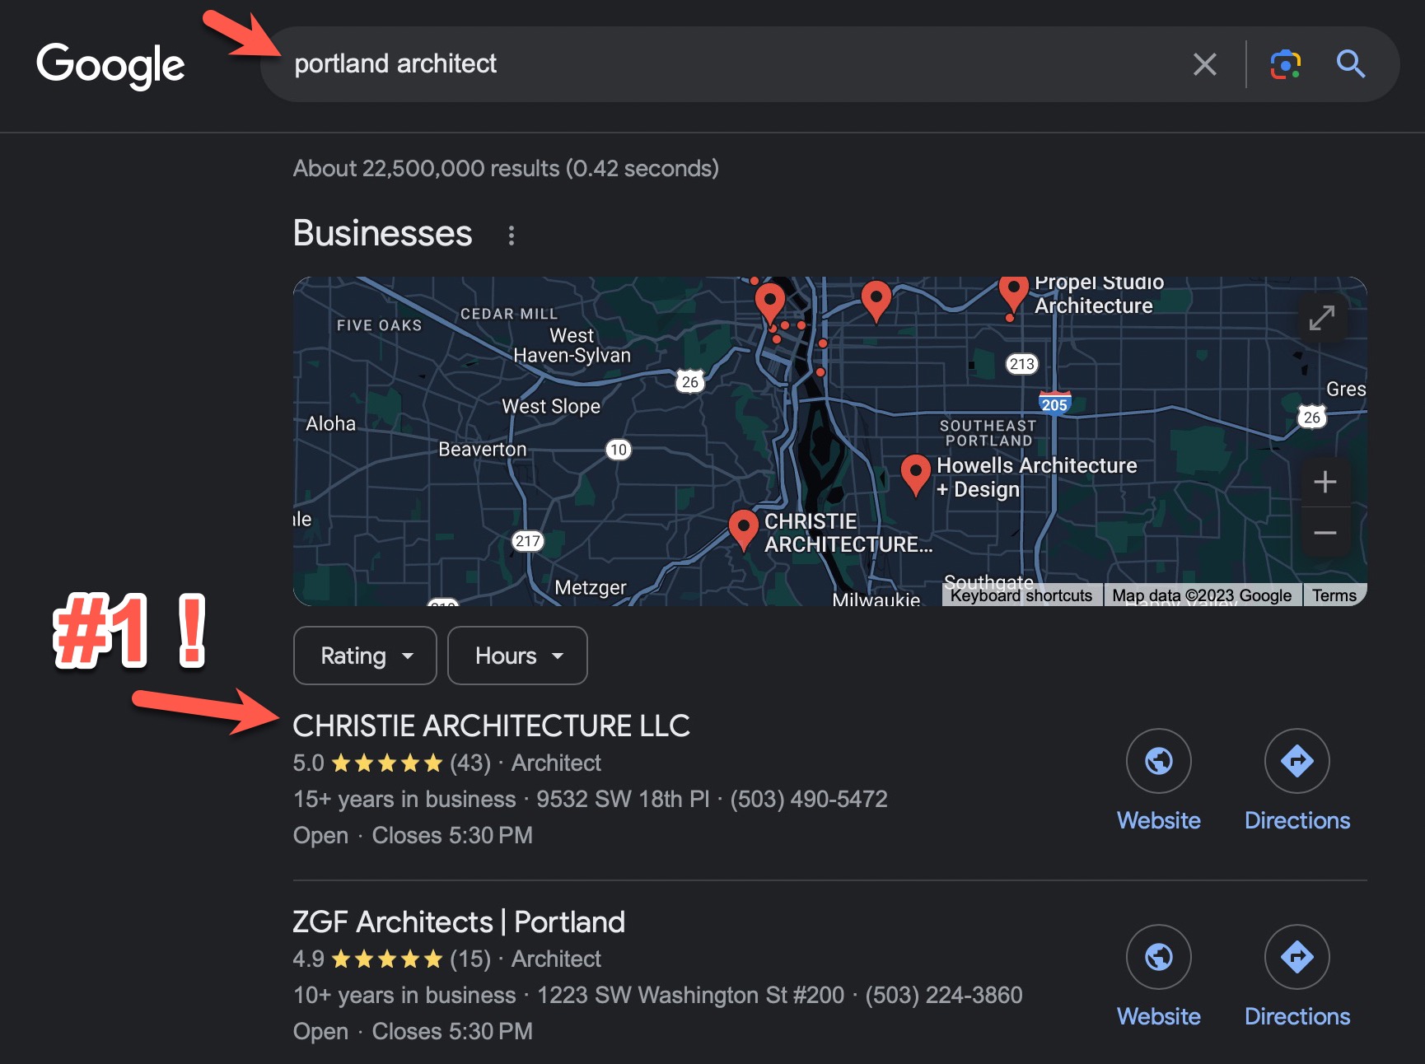Click Directions label for ZGF Architects
Image resolution: width=1425 pixels, height=1064 pixels.
click(x=1297, y=1016)
